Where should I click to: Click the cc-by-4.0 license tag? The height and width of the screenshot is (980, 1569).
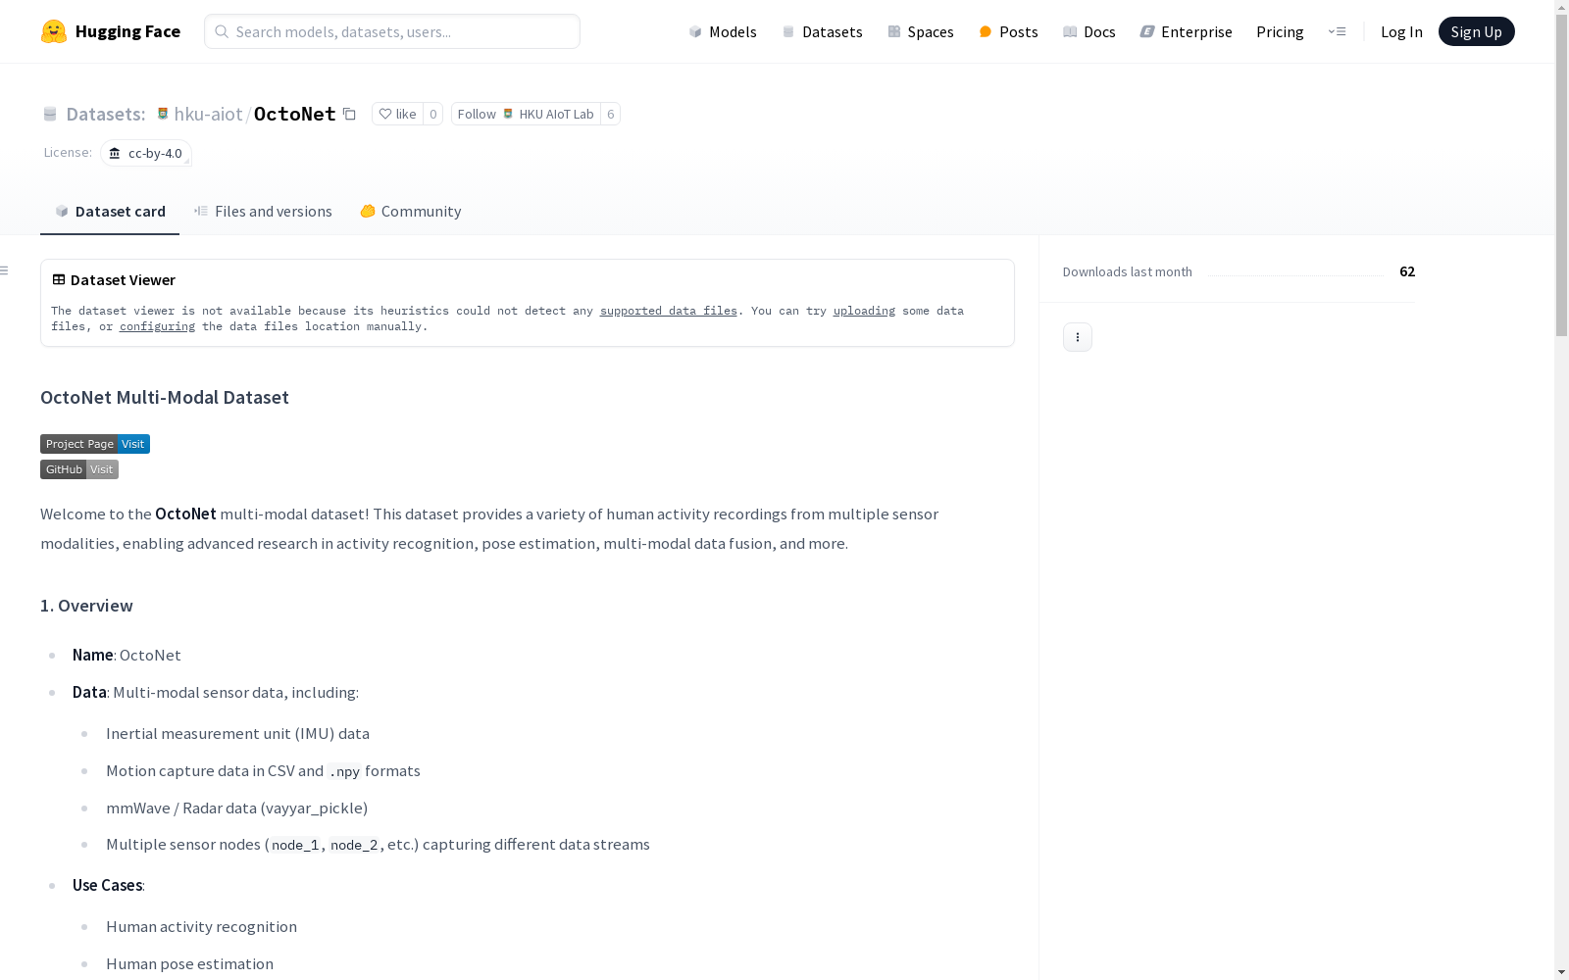click(146, 153)
